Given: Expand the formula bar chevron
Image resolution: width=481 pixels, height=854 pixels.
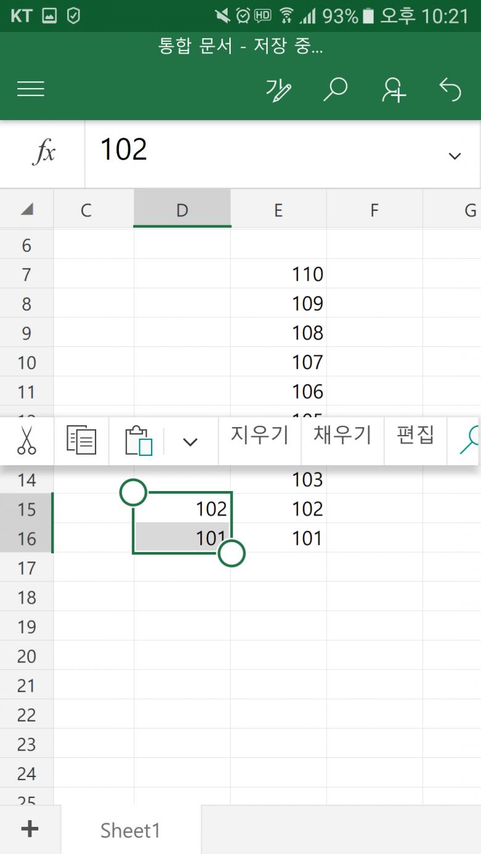Looking at the screenshot, I should tap(454, 156).
